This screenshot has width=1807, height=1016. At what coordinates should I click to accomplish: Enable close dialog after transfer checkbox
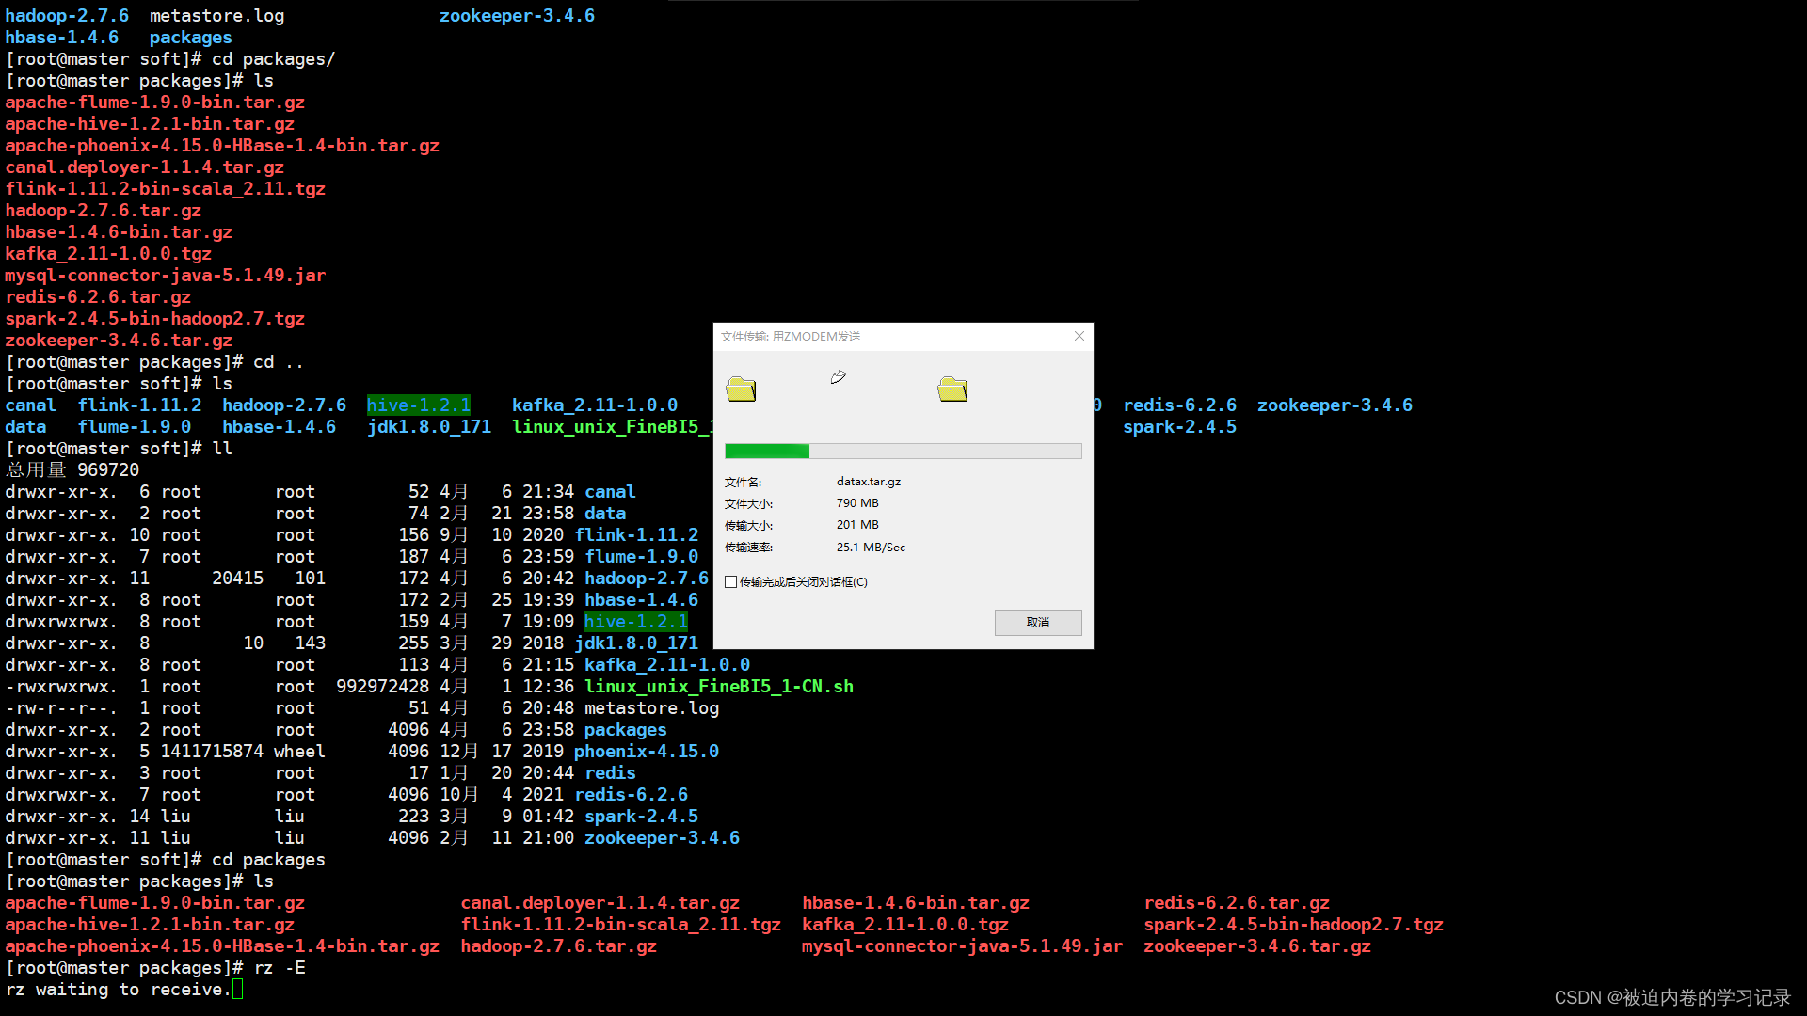tap(731, 582)
